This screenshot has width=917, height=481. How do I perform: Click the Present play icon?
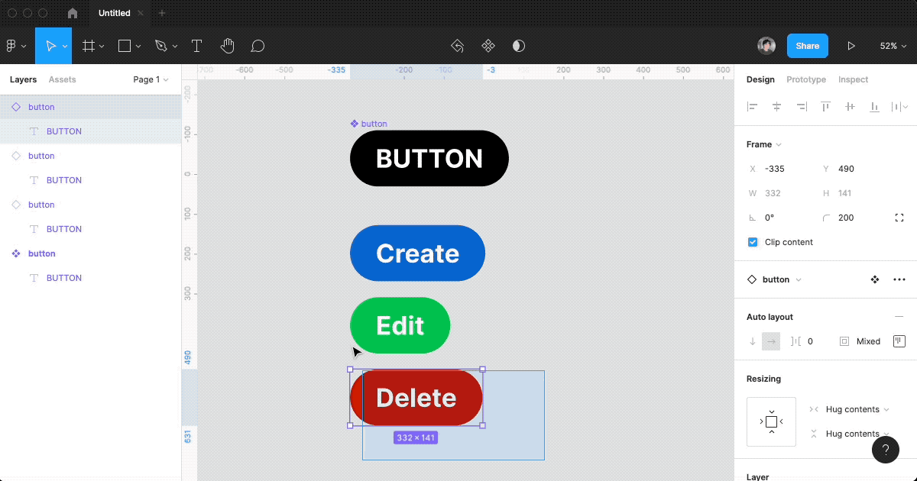click(851, 46)
